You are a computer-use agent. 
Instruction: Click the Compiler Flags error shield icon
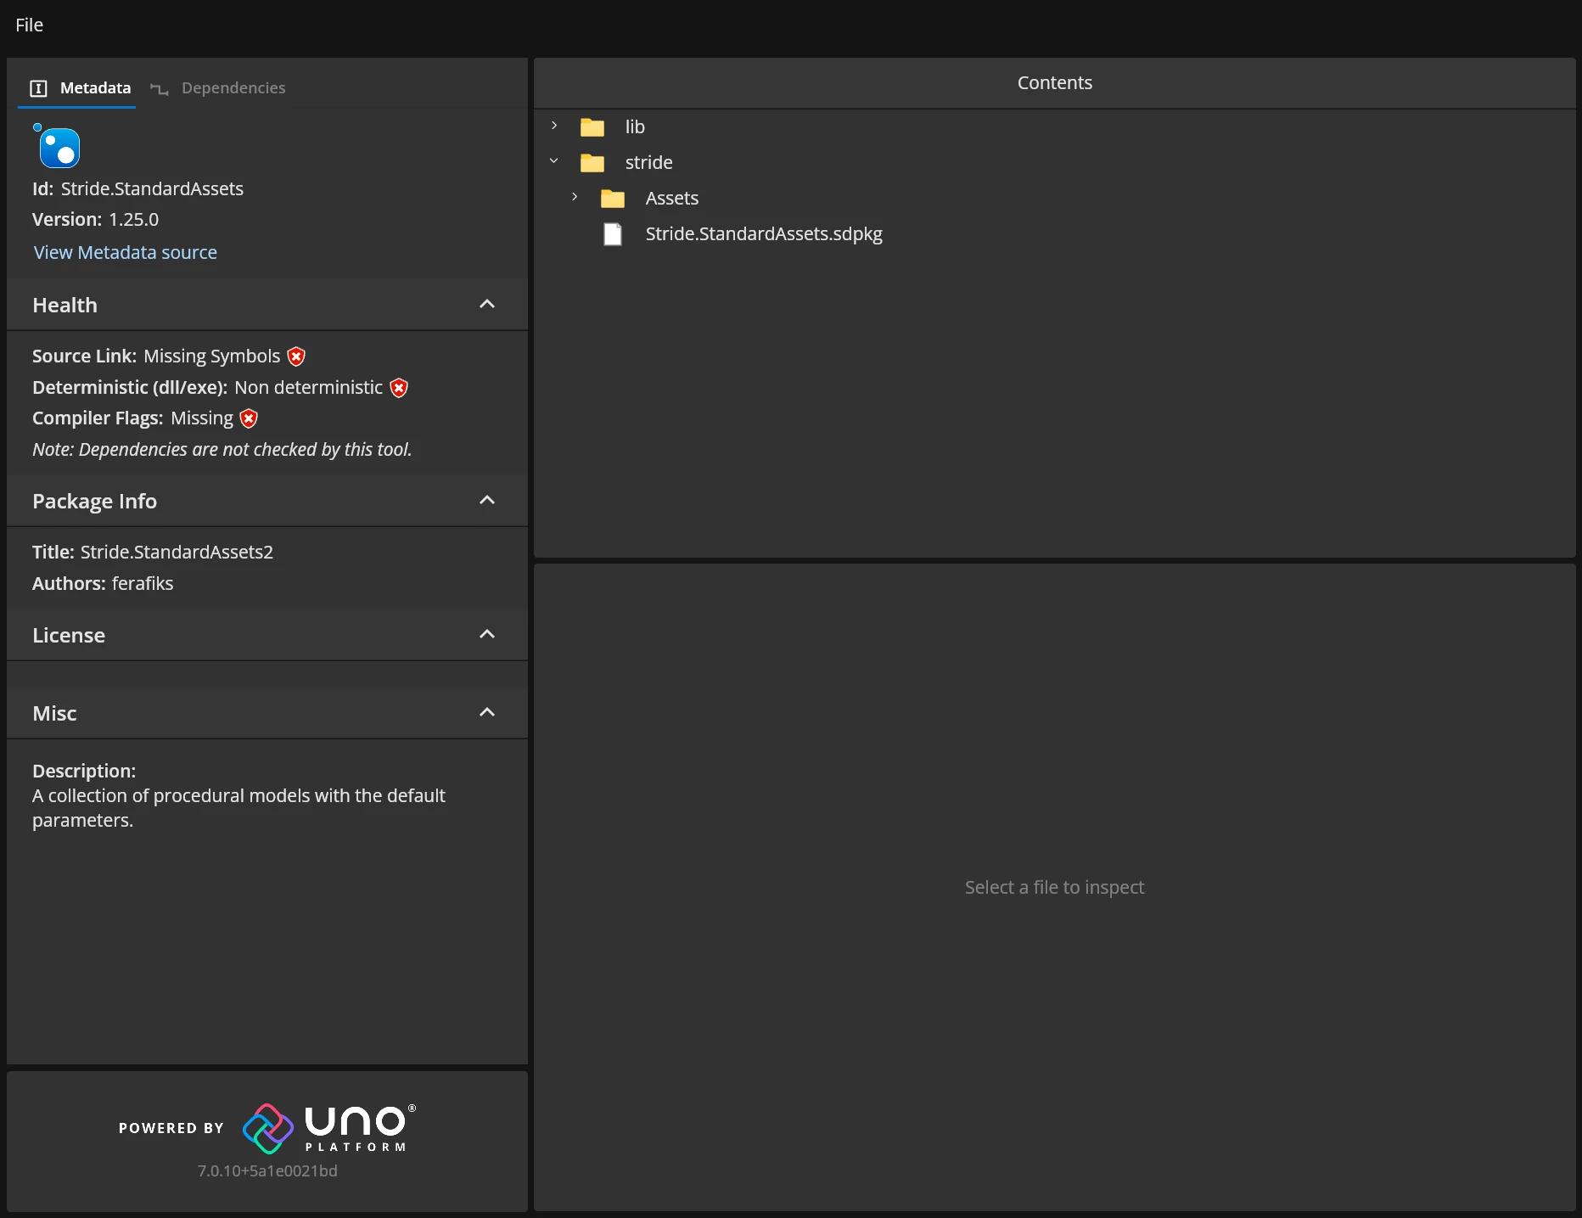(x=249, y=418)
